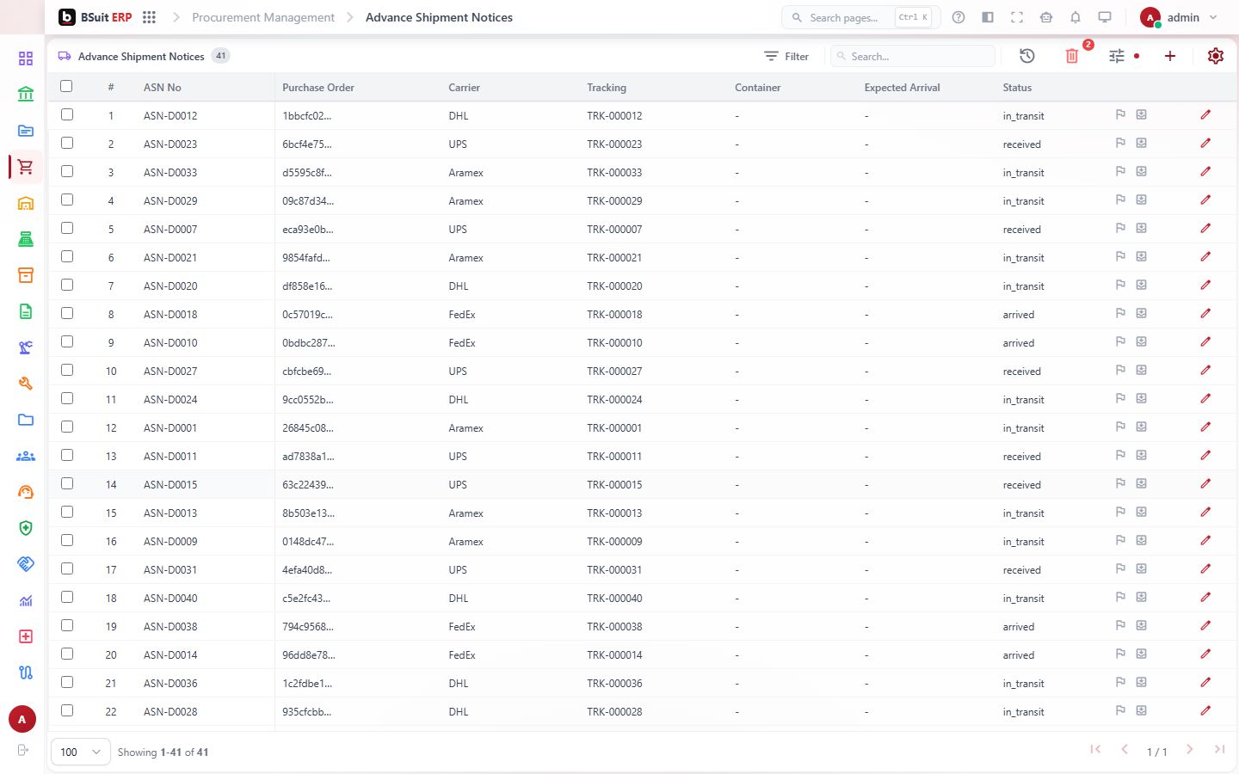
Task: Mark the ASN-D0027 row checkbox
Action: [x=67, y=370]
